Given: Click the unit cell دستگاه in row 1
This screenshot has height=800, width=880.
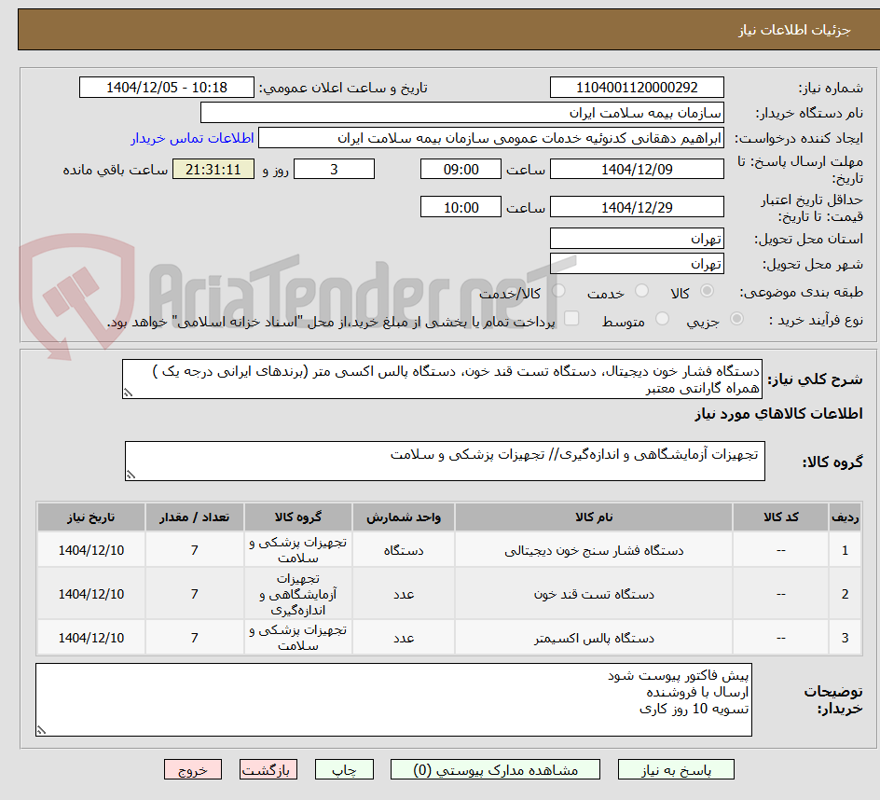Looking at the screenshot, I should pos(404,550).
